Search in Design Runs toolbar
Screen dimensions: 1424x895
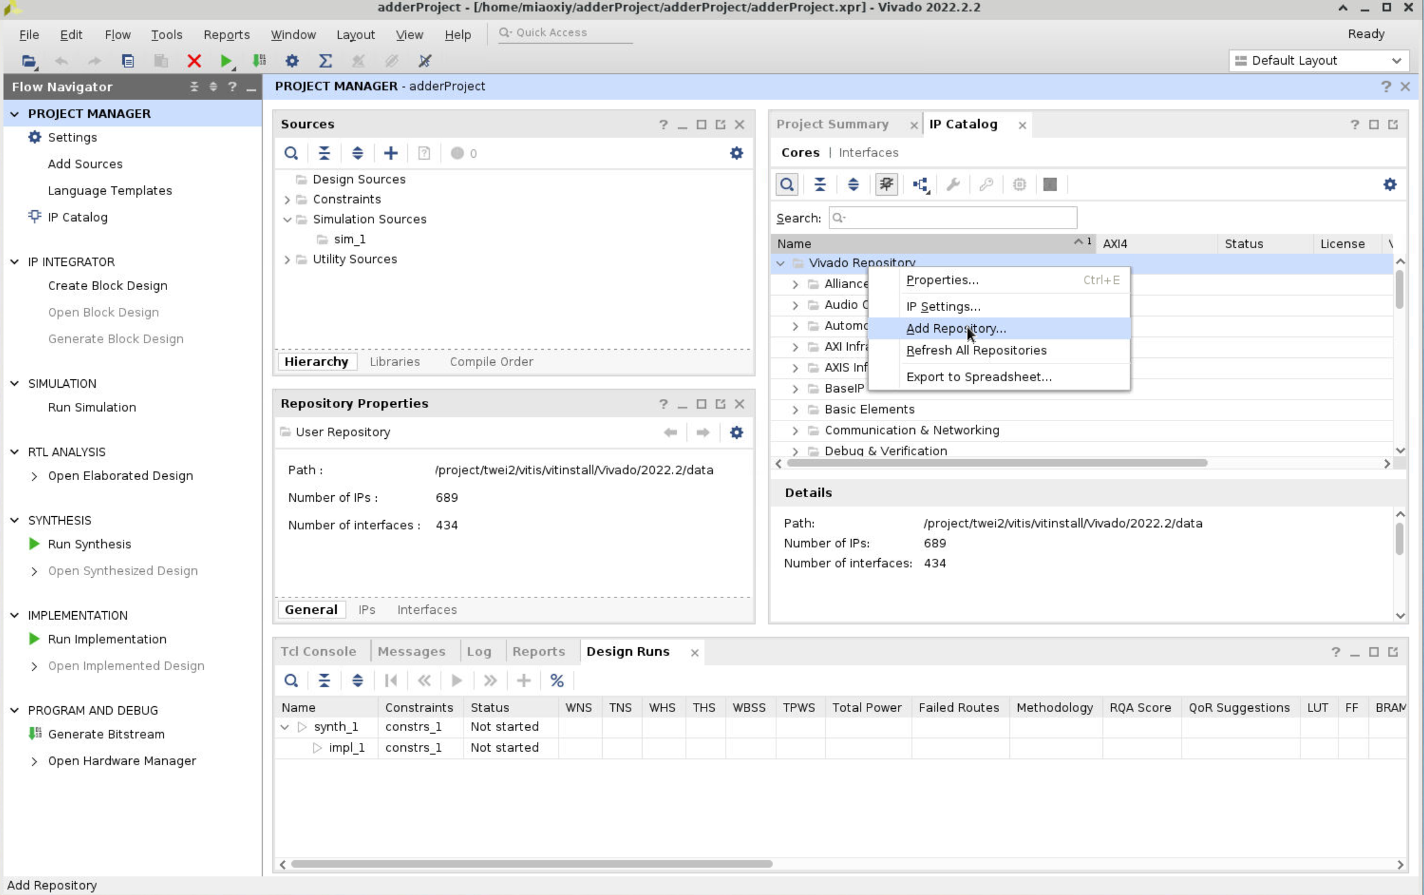tap(291, 681)
